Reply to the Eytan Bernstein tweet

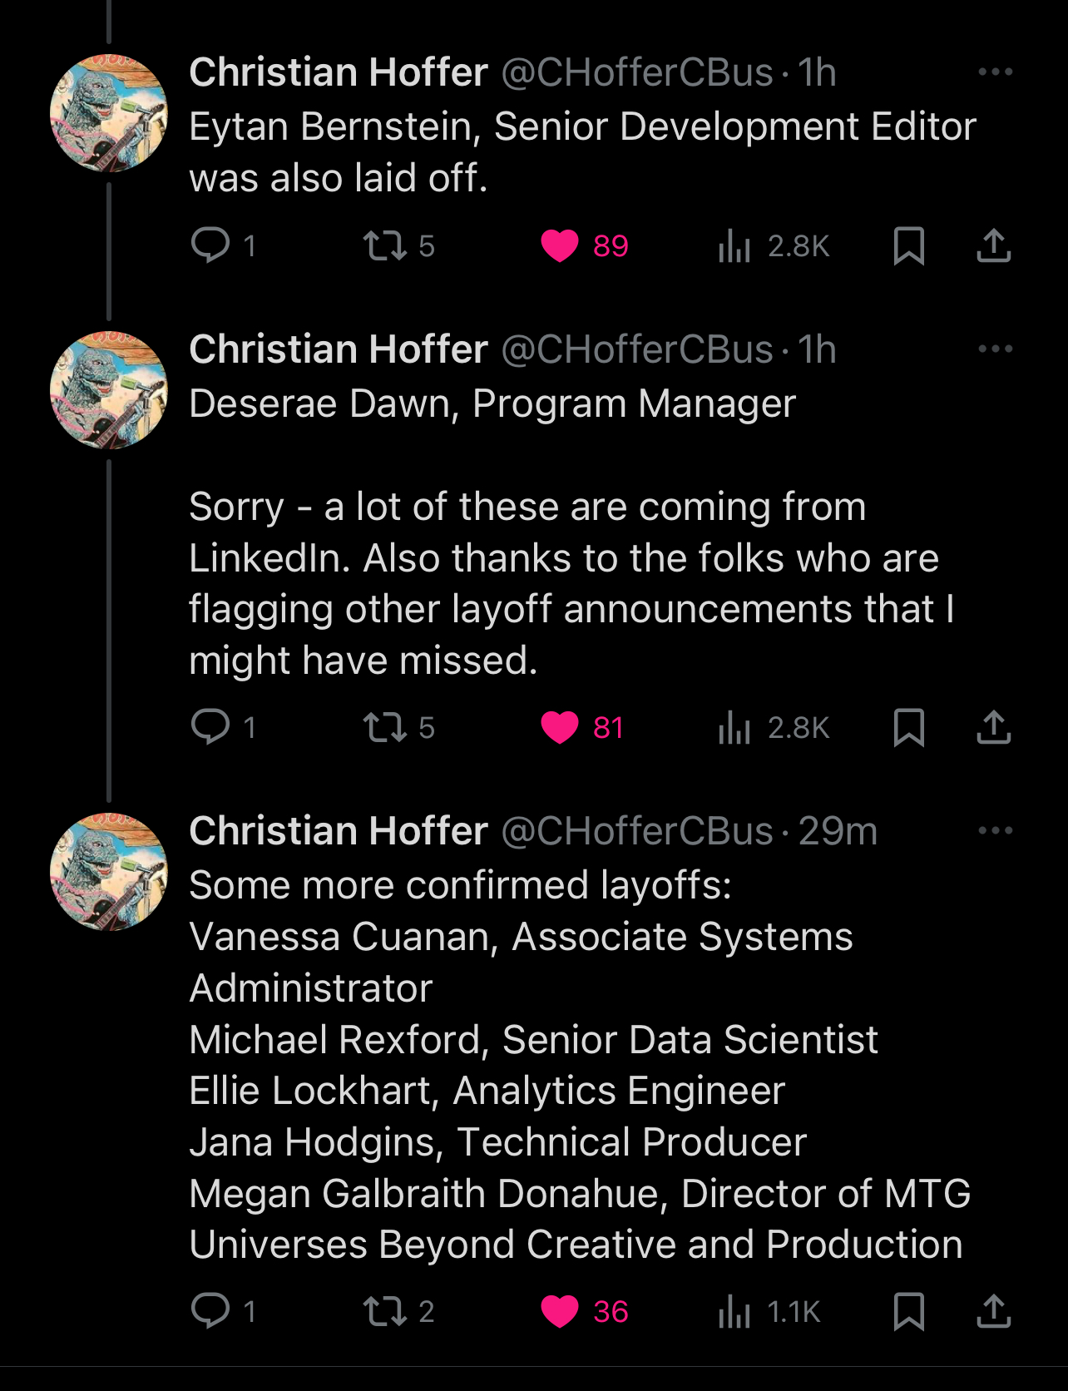pos(210,245)
